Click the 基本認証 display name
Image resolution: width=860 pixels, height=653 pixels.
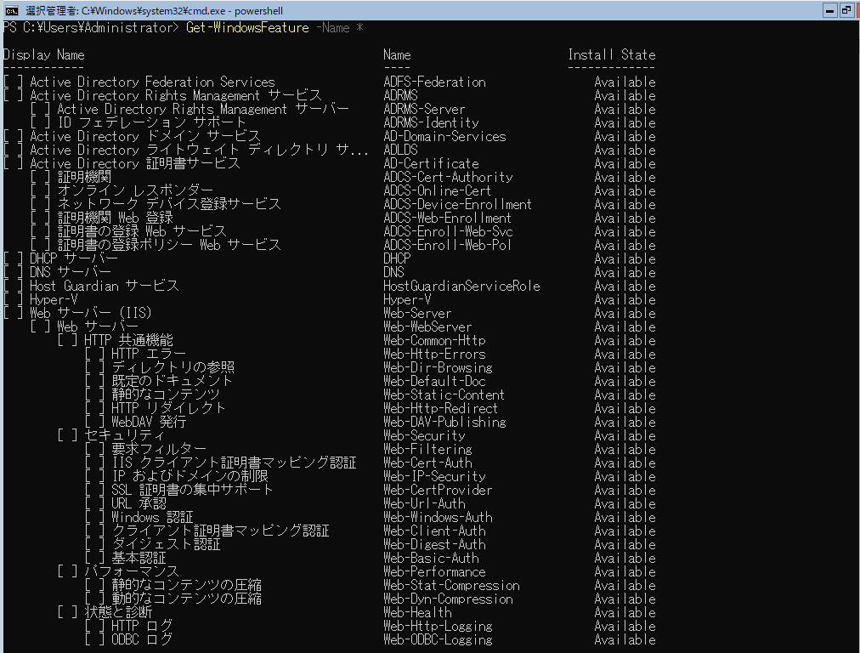coord(139,558)
